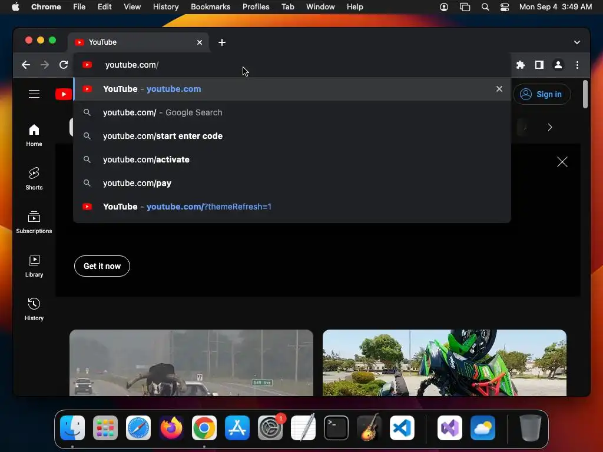Click the user account menu bar icon

click(x=444, y=7)
